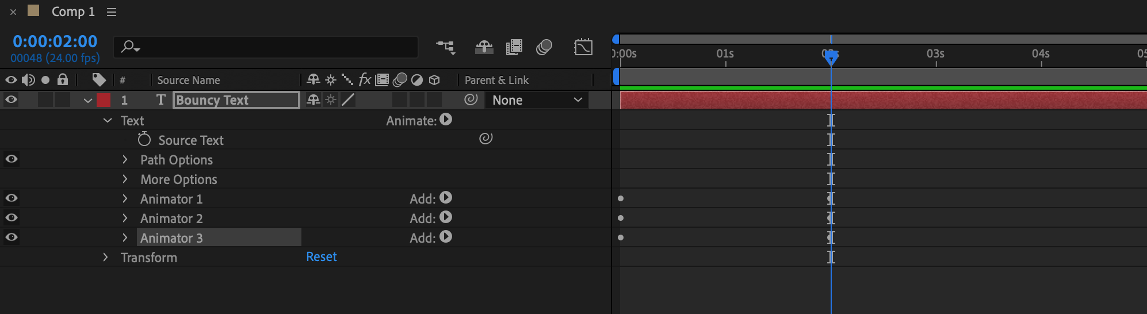This screenshot has height=314, width=1147.
Task: Toggle the shy layers switch
Action: coord(484,47)
